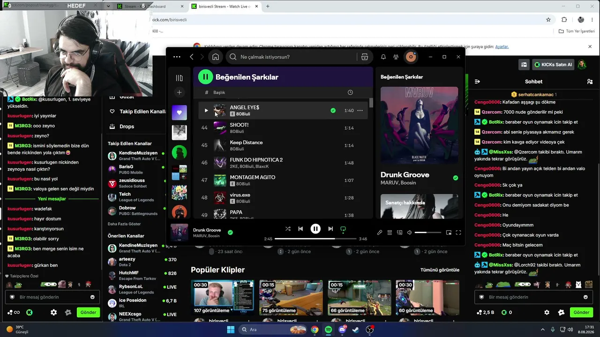This screenshot has width=600, height=337.
Task: Play the ANGEL EYE$ track
Action: point(206,110)
